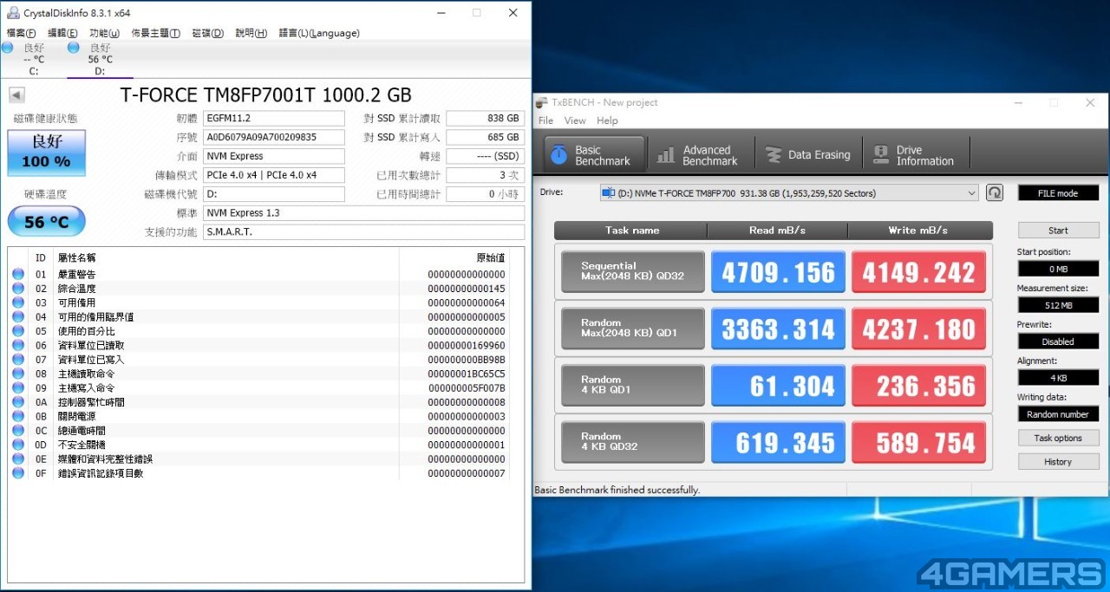
Task: Click the blue status orb for attribute 06
Action: pos(18,345)
